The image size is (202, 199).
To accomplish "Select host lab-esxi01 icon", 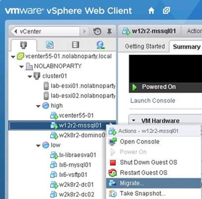I will pyautogui.click(x=46, y=86).
